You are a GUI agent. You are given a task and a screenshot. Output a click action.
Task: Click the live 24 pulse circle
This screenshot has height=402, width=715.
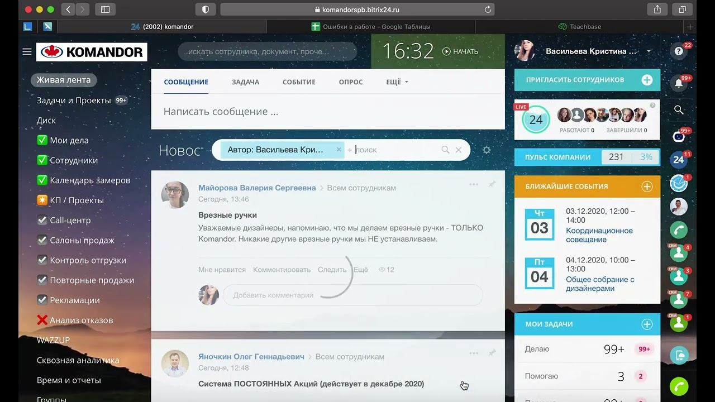[x=536, y=119]
